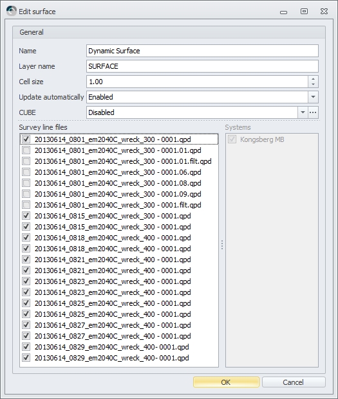Check the 0001.01.filt.qpd file checkbox
This screenshot has width=338, height=399.
tap(26, 161)
